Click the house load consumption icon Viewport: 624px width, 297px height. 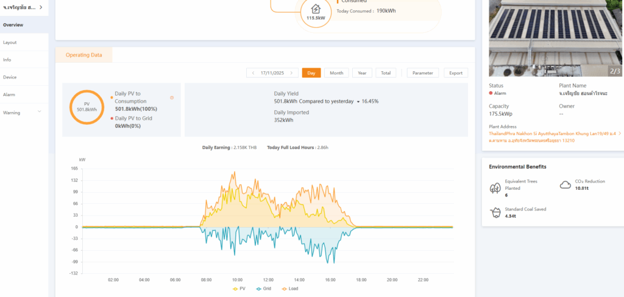point(315,9)
